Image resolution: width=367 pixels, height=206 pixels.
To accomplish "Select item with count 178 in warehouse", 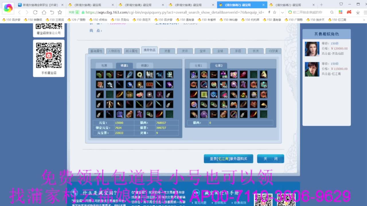I will [x=224, y=104].
